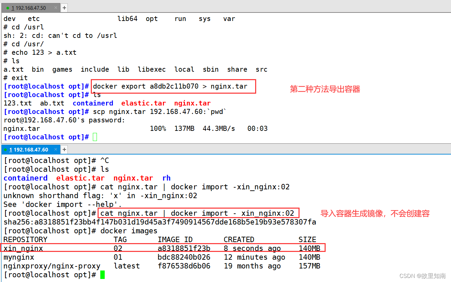Click "123.txt" file name in top pane
This screenshot has height=282, width=451.
[x=18, y=103]
